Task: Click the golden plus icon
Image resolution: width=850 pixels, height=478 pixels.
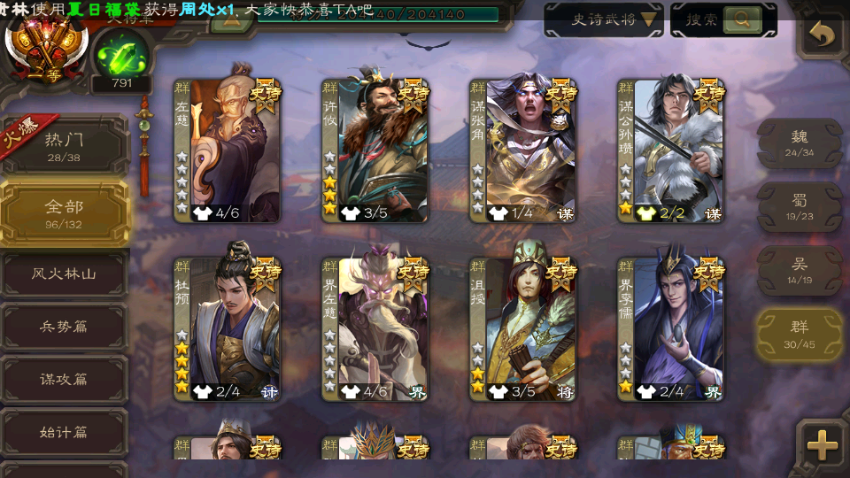Action: [x=823, y=445]
